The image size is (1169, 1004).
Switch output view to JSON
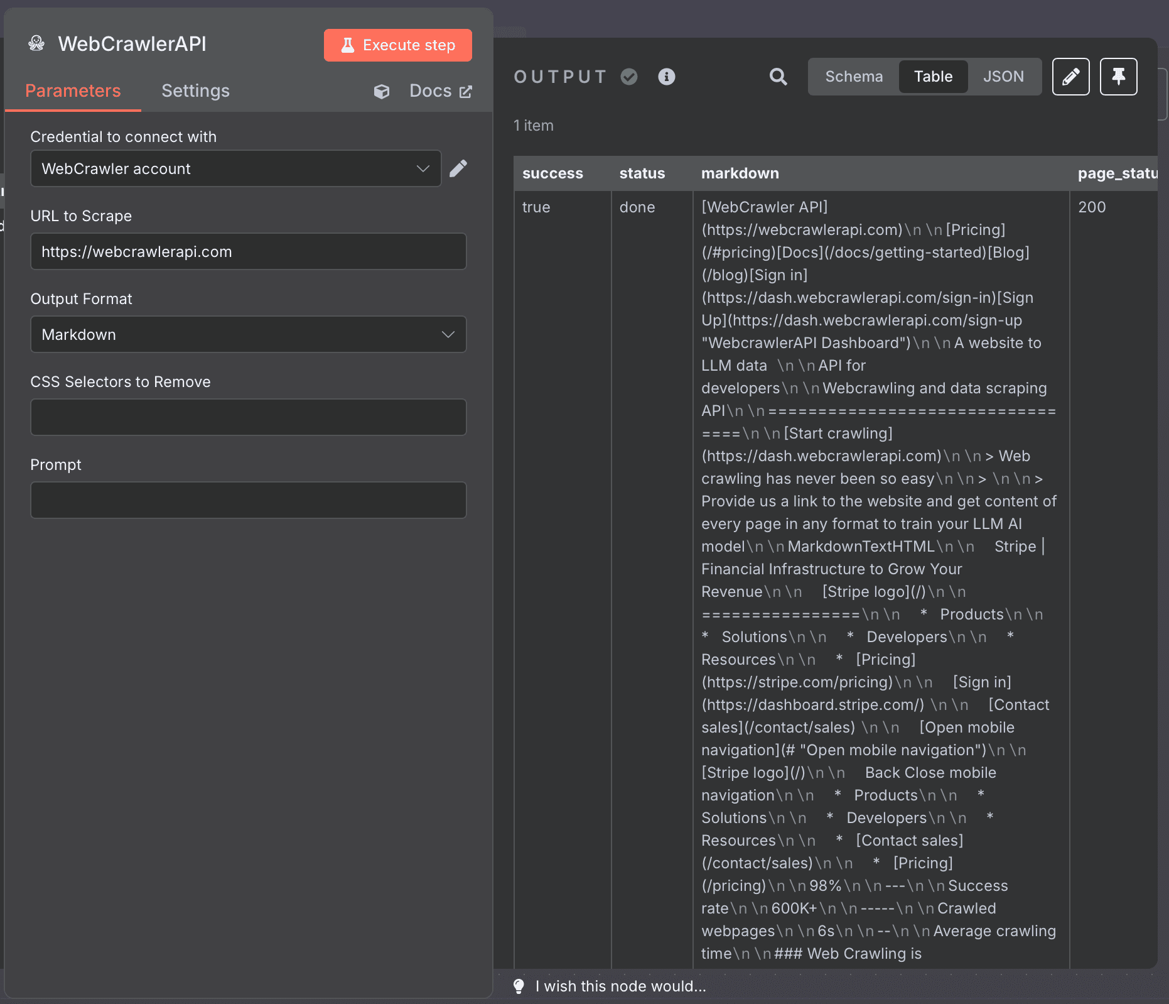[1003, 77]
